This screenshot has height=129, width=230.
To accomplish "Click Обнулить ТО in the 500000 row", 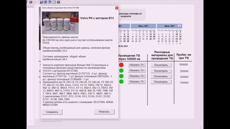I will pyautogui.click(x=137, y=65).
